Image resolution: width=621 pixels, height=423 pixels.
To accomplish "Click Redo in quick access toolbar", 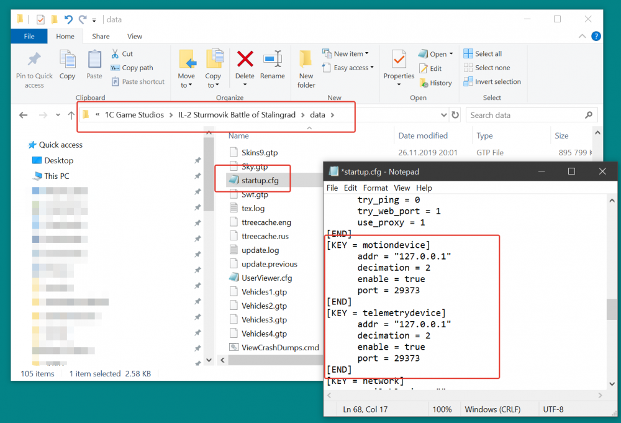I will [x=83, y=19].
